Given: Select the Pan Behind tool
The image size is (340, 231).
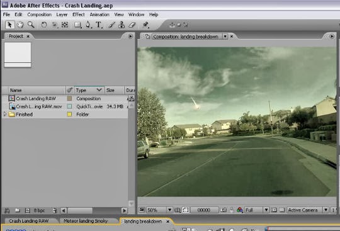Looking at the screenshot, I should pos(65,25).
